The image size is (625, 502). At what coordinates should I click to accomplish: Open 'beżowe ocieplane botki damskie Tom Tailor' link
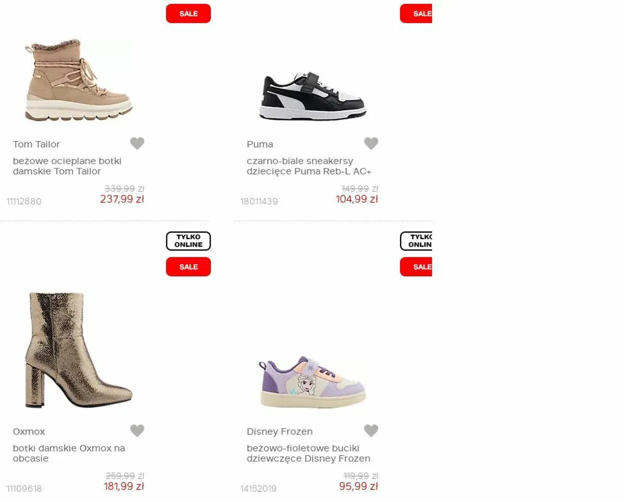(x=67, y=166)
